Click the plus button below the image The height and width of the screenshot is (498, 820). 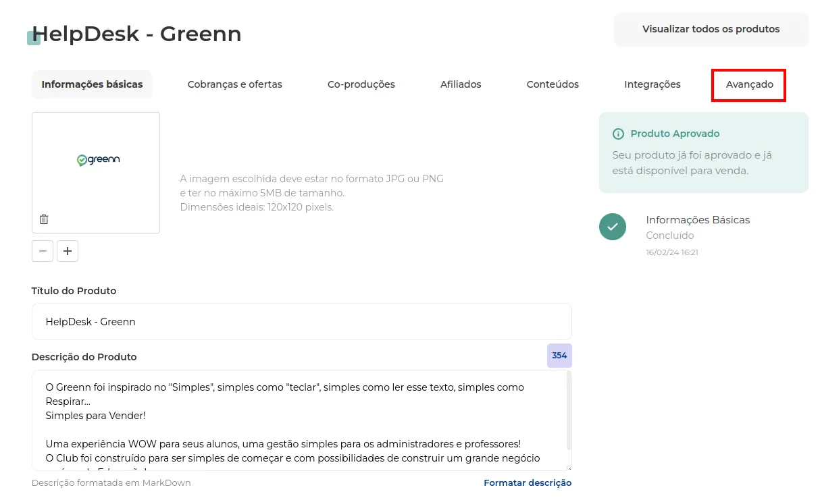pos(68,251)
